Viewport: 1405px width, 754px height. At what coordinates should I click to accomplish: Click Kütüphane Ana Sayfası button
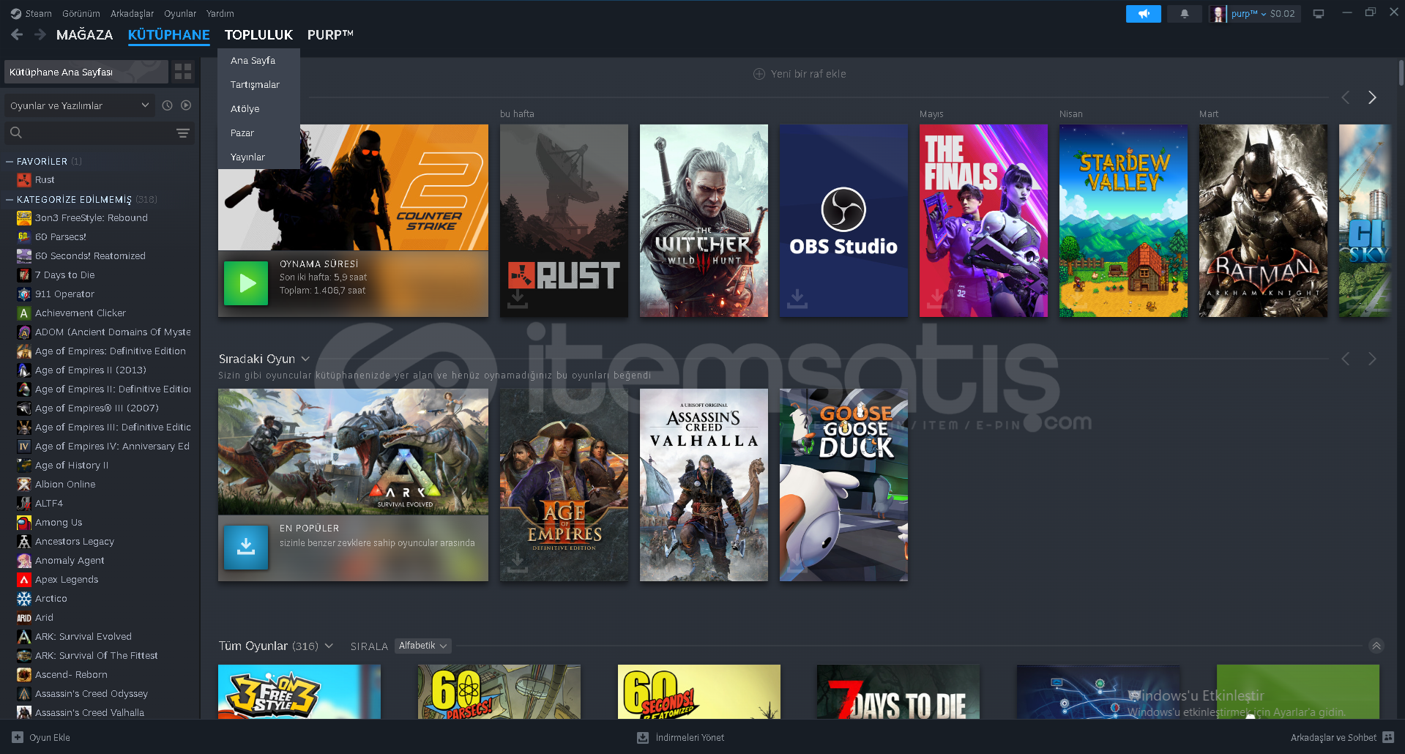[86, 72]
